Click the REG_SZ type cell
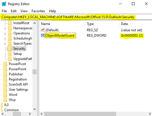The height and width of the screenshot is (116, 152). pos(92,30)
